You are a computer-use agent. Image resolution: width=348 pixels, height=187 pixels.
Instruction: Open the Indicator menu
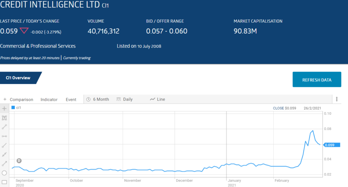49,99
